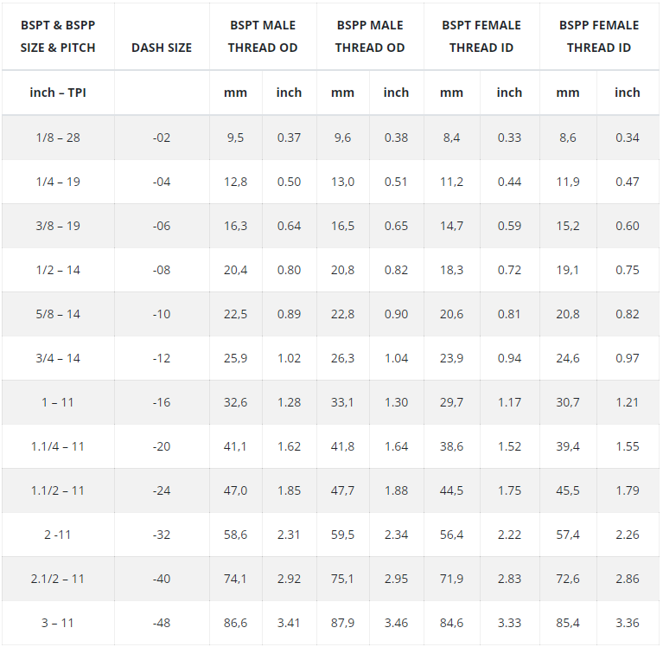Click the 1.1/2 – 11 size cell

click(58, 490)
